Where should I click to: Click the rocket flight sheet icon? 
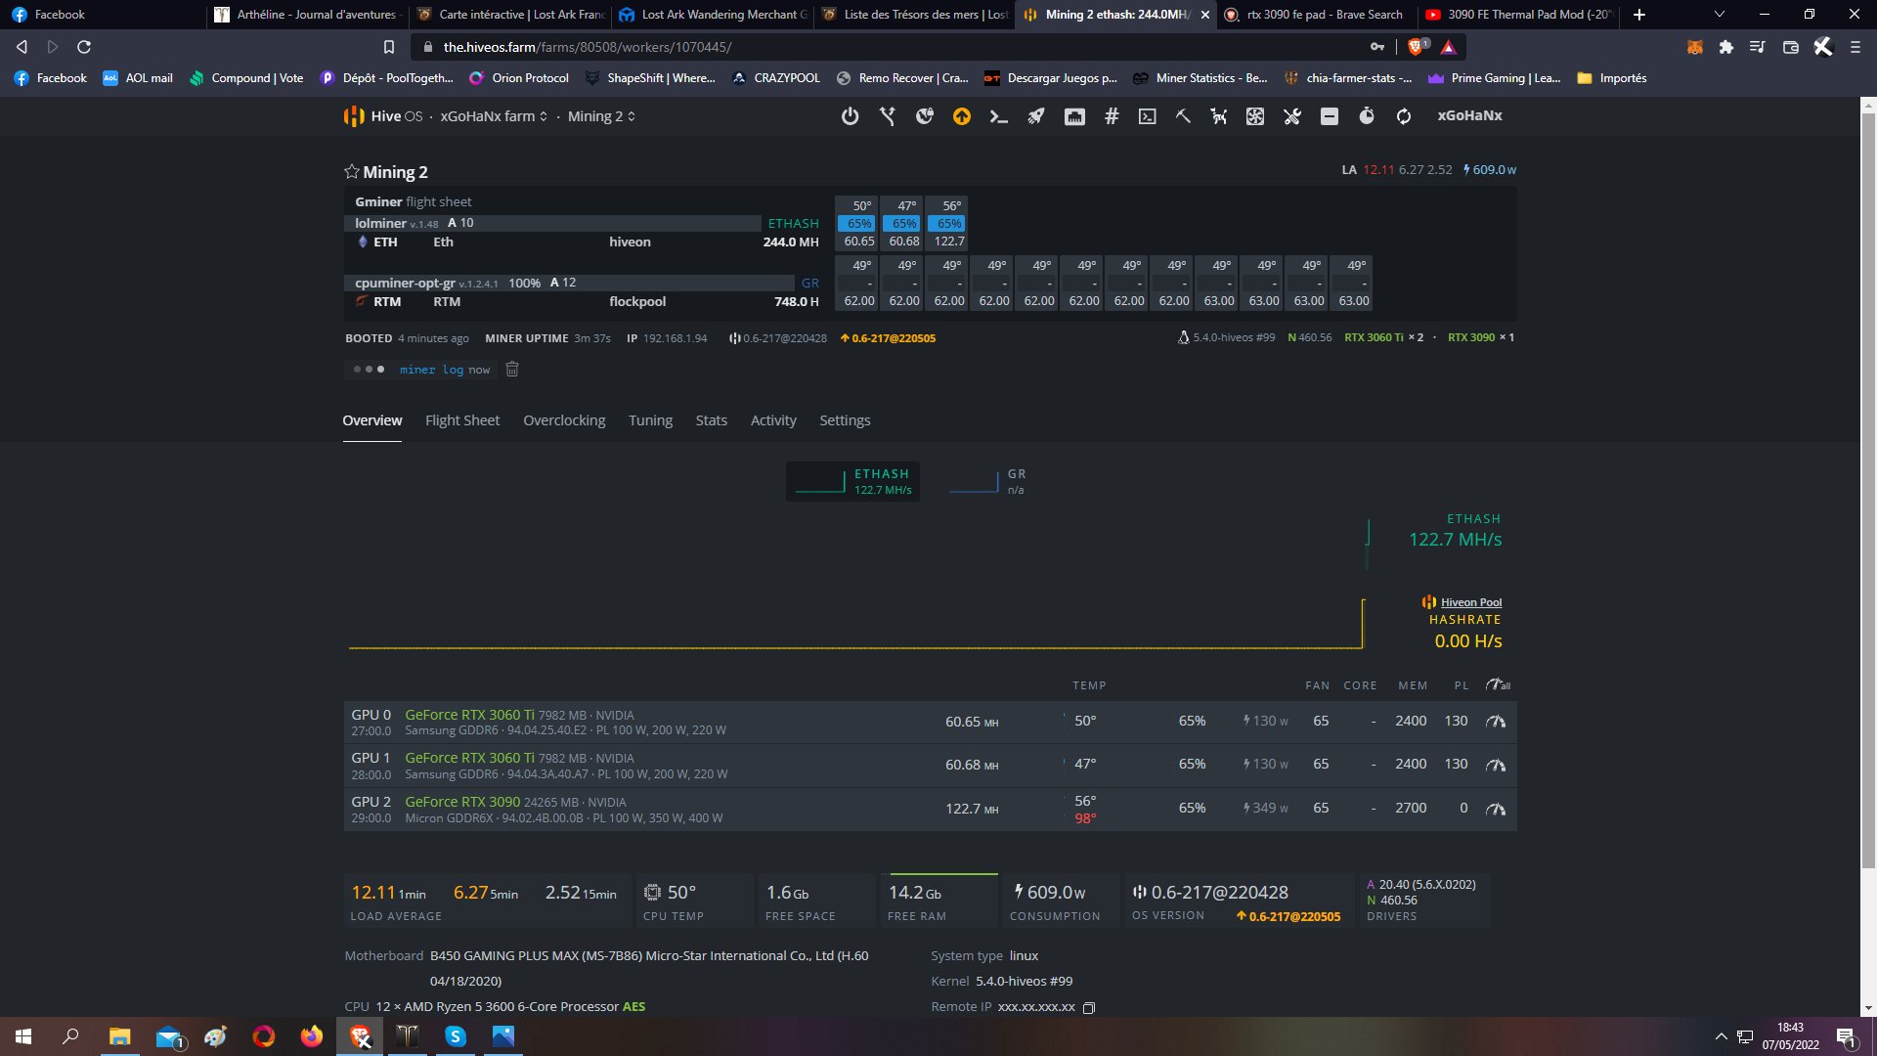point(1035,116)
